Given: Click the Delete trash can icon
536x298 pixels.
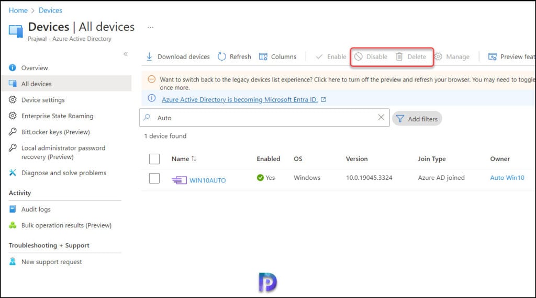Looking at the screenshot, I should click(x=399, y=56).
